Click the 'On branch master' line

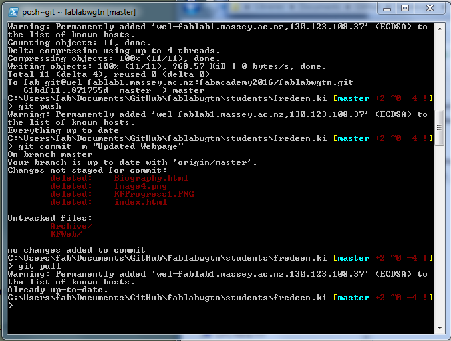click(50, 154)
